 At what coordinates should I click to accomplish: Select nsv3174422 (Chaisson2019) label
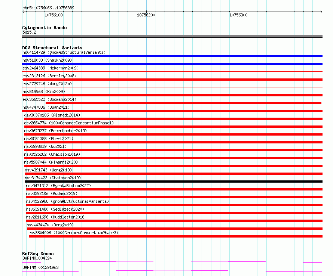(x=53, y=178)
